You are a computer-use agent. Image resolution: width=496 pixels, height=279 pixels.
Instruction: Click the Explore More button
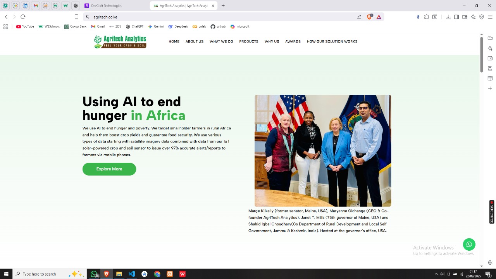[109, 169]
